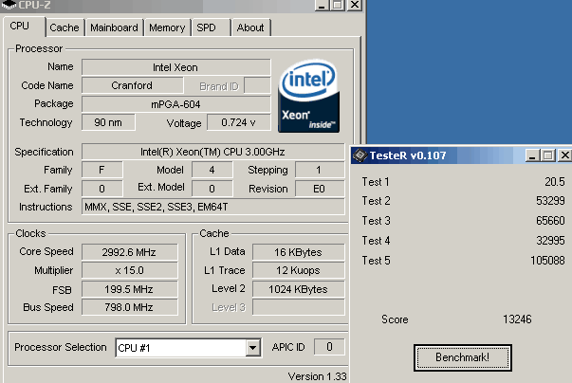Click the empty Brand ID field
The height and width of the screenshot is (383, 572).
pyautogui.click(x=257, y=85)
